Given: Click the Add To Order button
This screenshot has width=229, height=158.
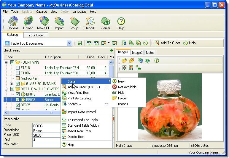Looking at the screenshot, I should (167, 43).
